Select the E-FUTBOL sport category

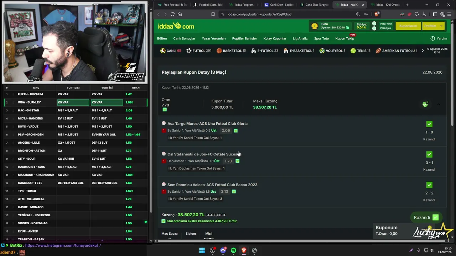click(265, 51)
